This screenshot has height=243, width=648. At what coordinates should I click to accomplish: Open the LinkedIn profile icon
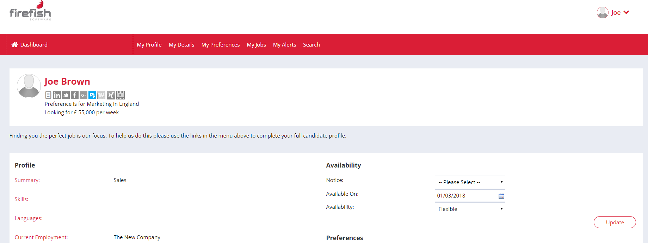57,95
